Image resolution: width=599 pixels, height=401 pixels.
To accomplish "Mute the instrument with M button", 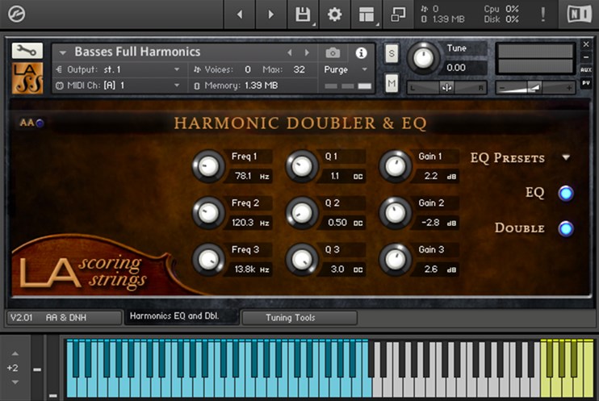I will click(x=392, y=83).
